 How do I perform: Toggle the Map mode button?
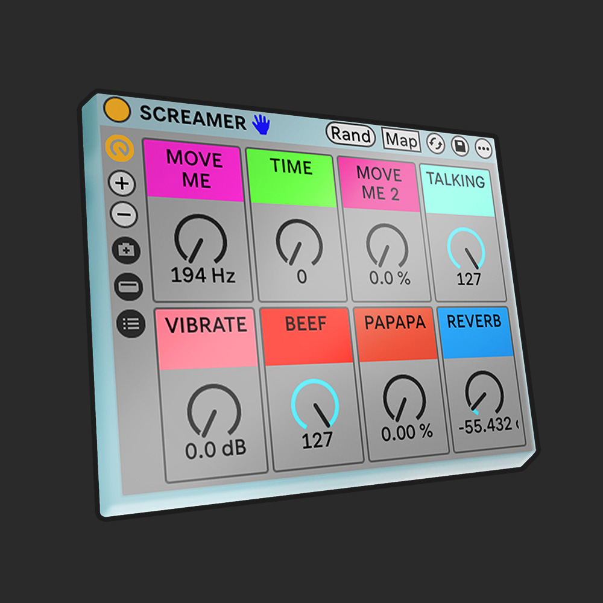coord(401,139)
